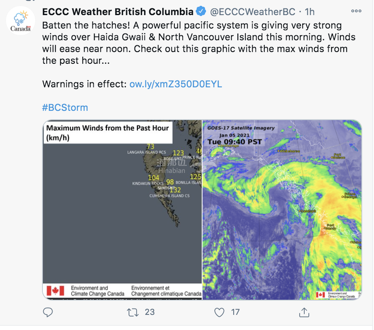Open the three-dot more options menu
Screen dimensions: 374x330
pos(356,11)
